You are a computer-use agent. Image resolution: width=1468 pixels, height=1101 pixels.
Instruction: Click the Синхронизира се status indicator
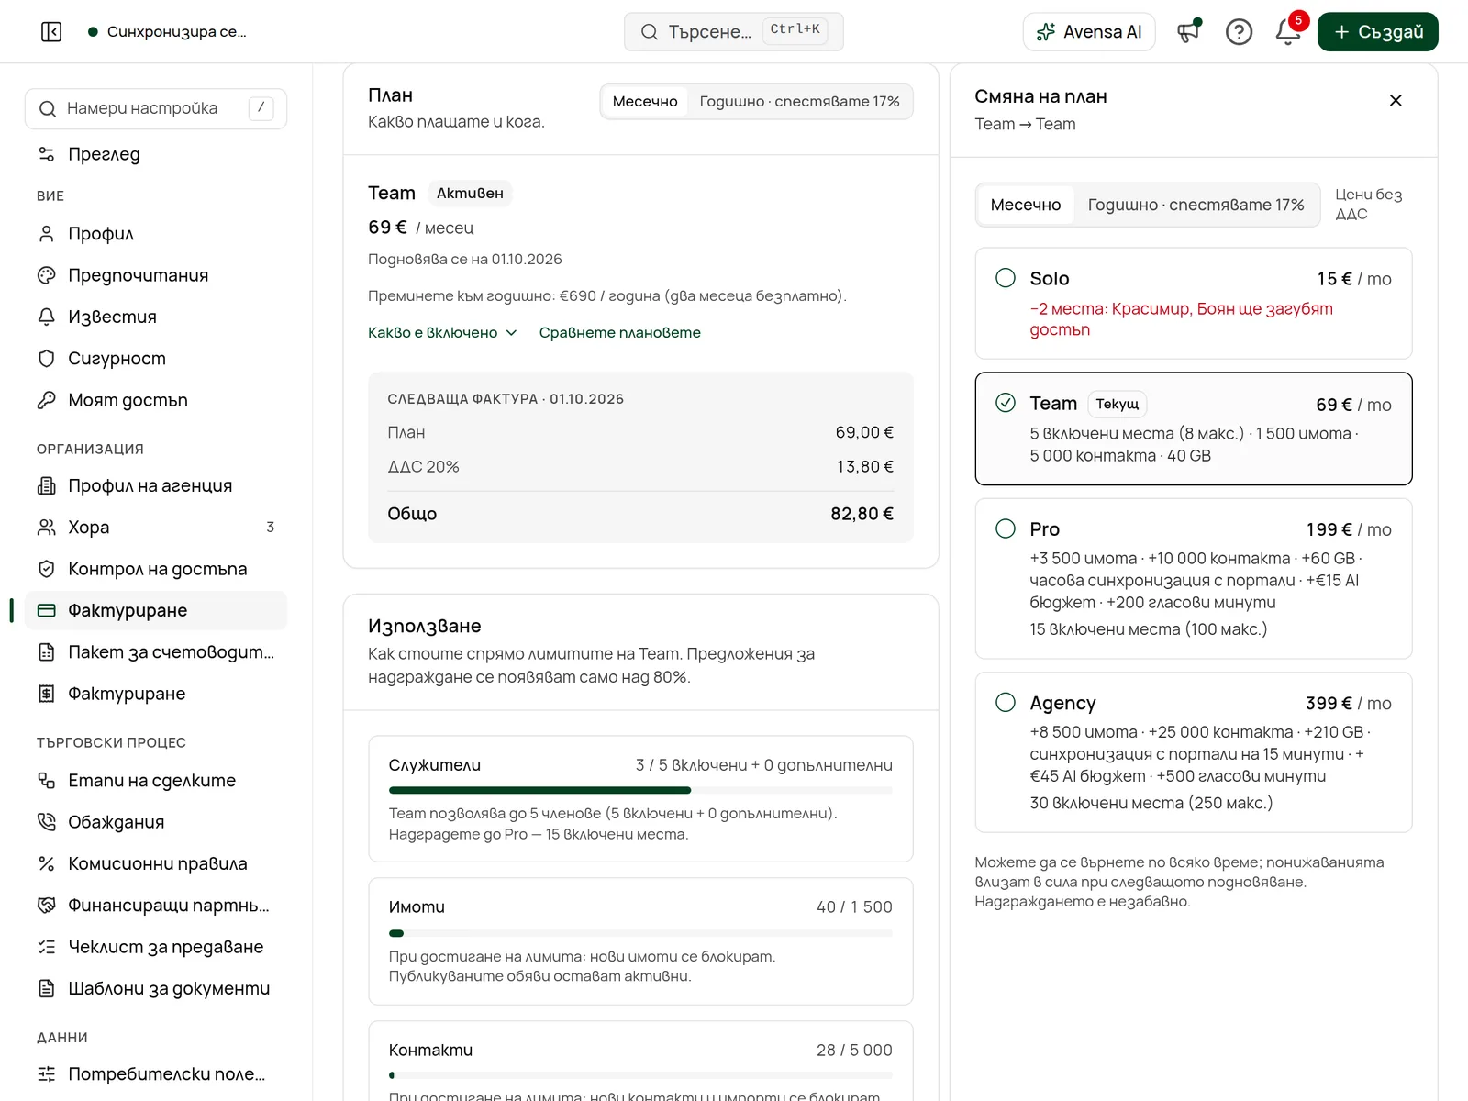point(167,32)
